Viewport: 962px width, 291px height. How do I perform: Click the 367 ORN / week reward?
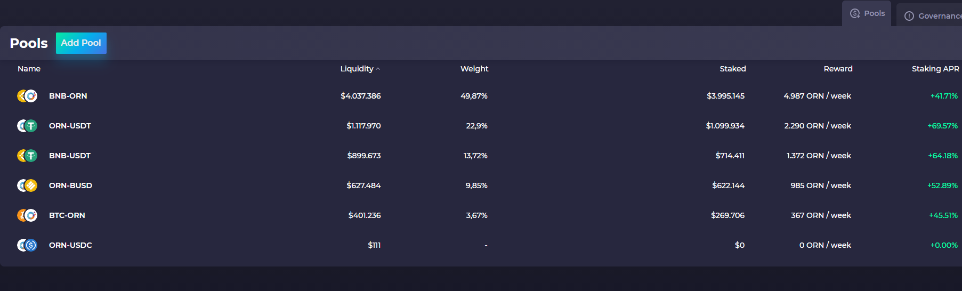[821, 215]
